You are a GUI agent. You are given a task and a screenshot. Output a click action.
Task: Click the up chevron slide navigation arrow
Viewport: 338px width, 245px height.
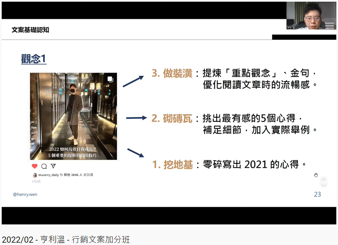tap(323, 178)
